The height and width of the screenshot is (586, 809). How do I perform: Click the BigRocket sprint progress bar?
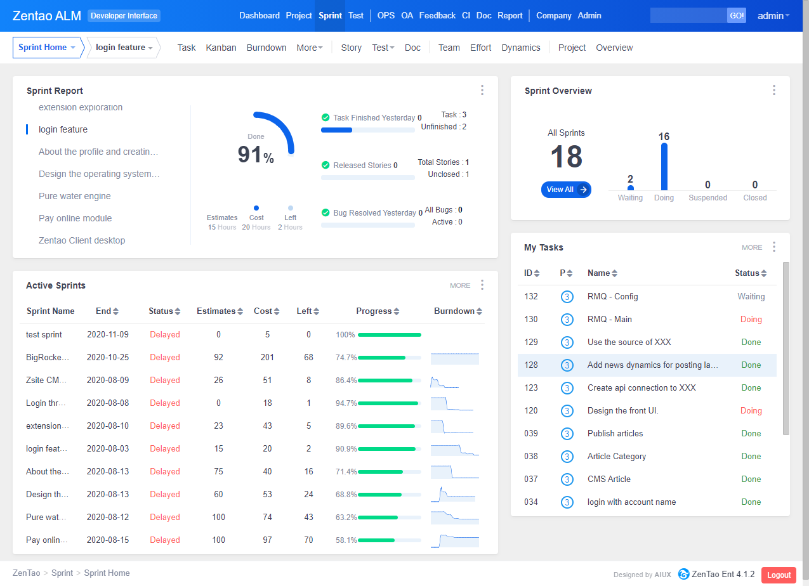coord(389,358)
